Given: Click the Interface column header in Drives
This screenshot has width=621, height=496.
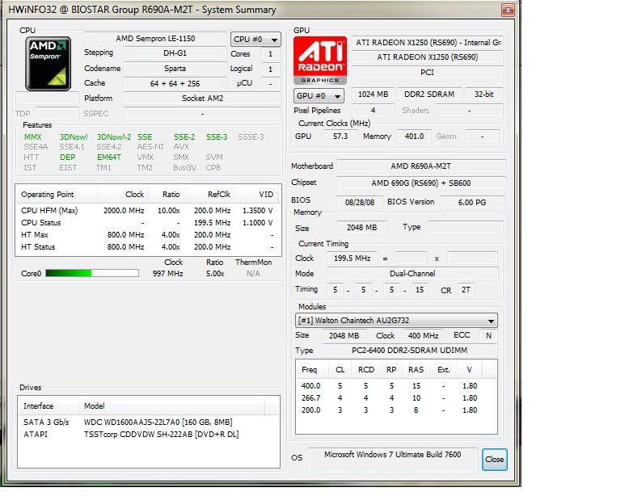Looking at the screenshot, I should click(48, 406).
